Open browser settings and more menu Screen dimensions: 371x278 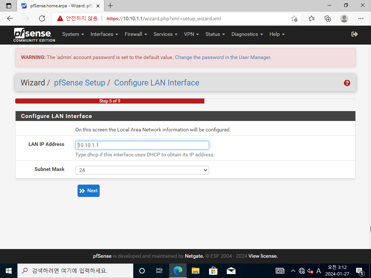[x=360, y=18]
